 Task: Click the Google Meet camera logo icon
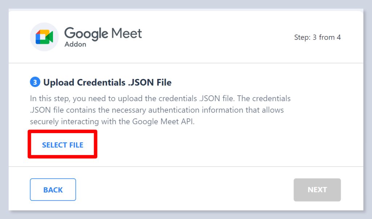pos(44,37)
